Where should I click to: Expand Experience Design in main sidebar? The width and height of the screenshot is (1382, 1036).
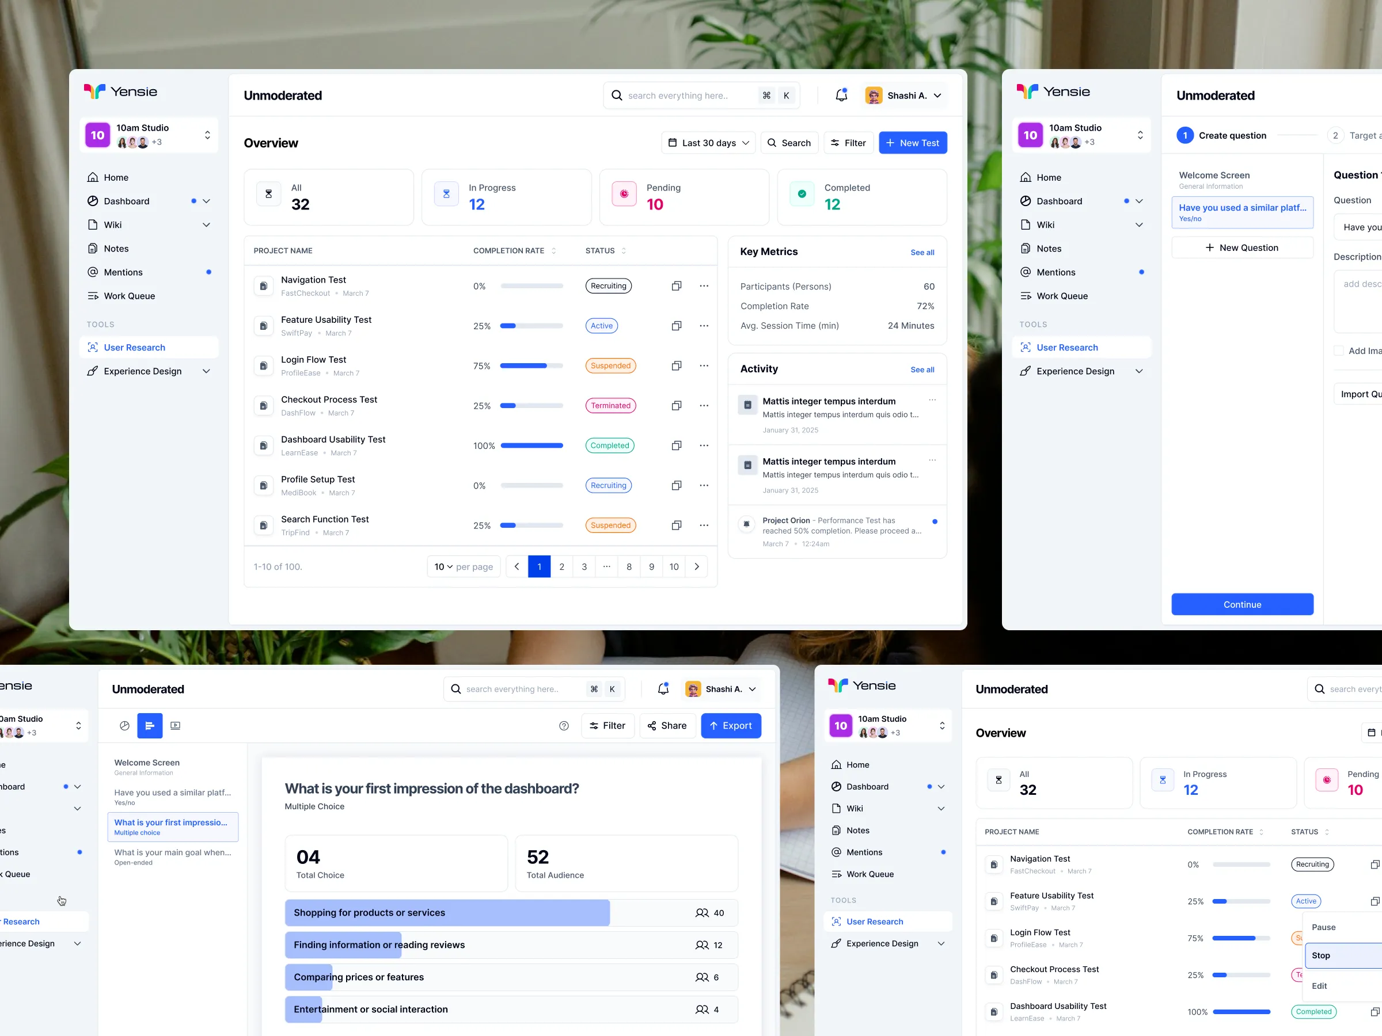tap(206, 372)
